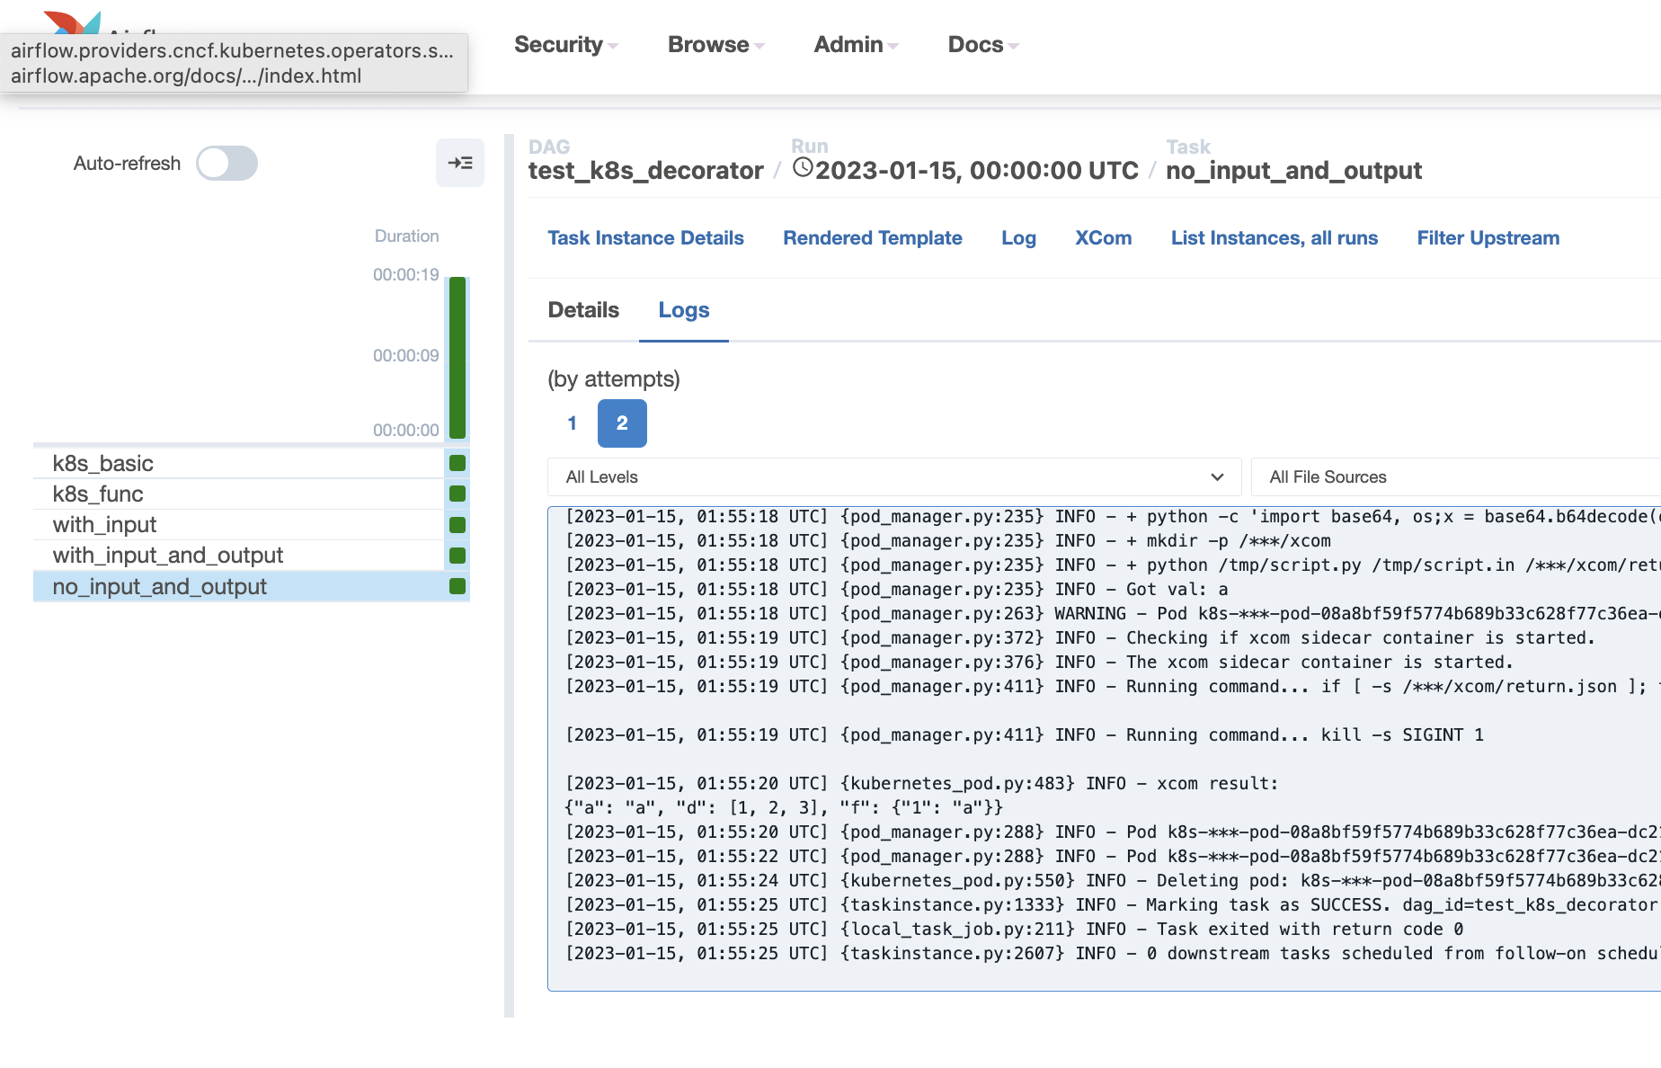This screenshot has width=1661, height=1068.
Task: Click Filter Upstream button
Action: point(1488,238)
